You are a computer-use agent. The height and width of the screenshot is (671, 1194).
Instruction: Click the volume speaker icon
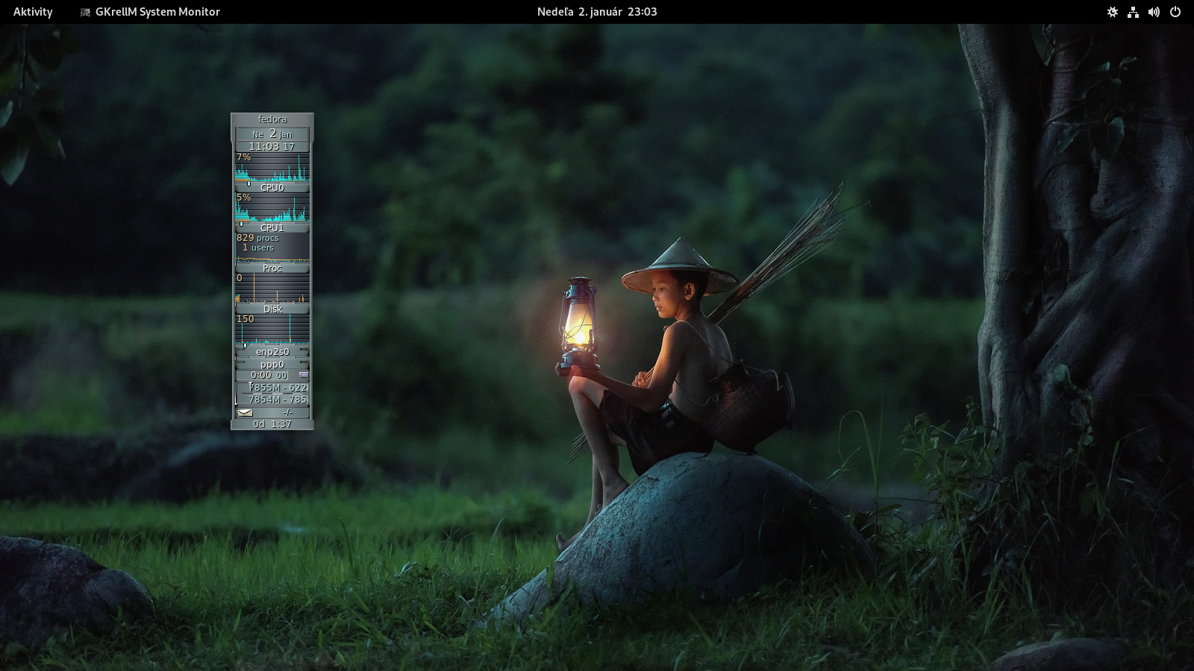pos(1154,12)
